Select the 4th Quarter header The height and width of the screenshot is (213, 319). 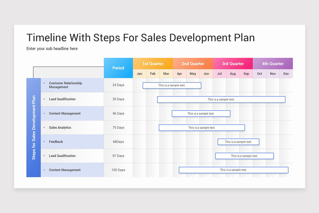(273, 63)
